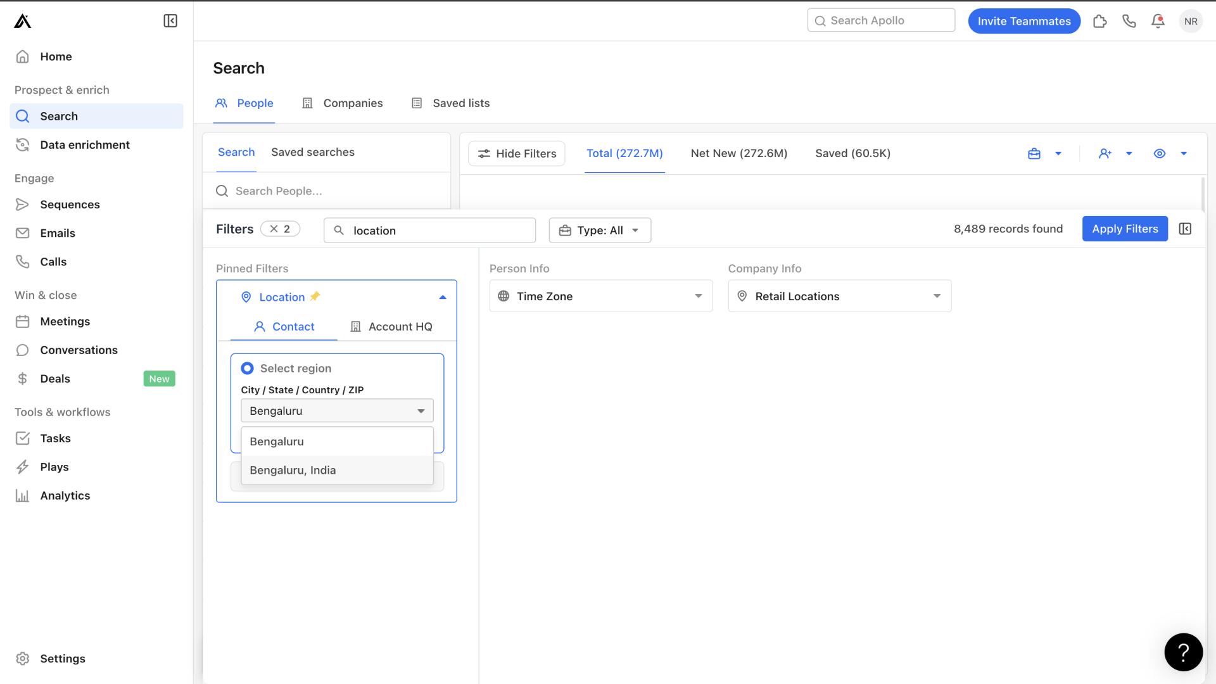Select the Select region radio button
1216x684 pixels.
(247, 367)
